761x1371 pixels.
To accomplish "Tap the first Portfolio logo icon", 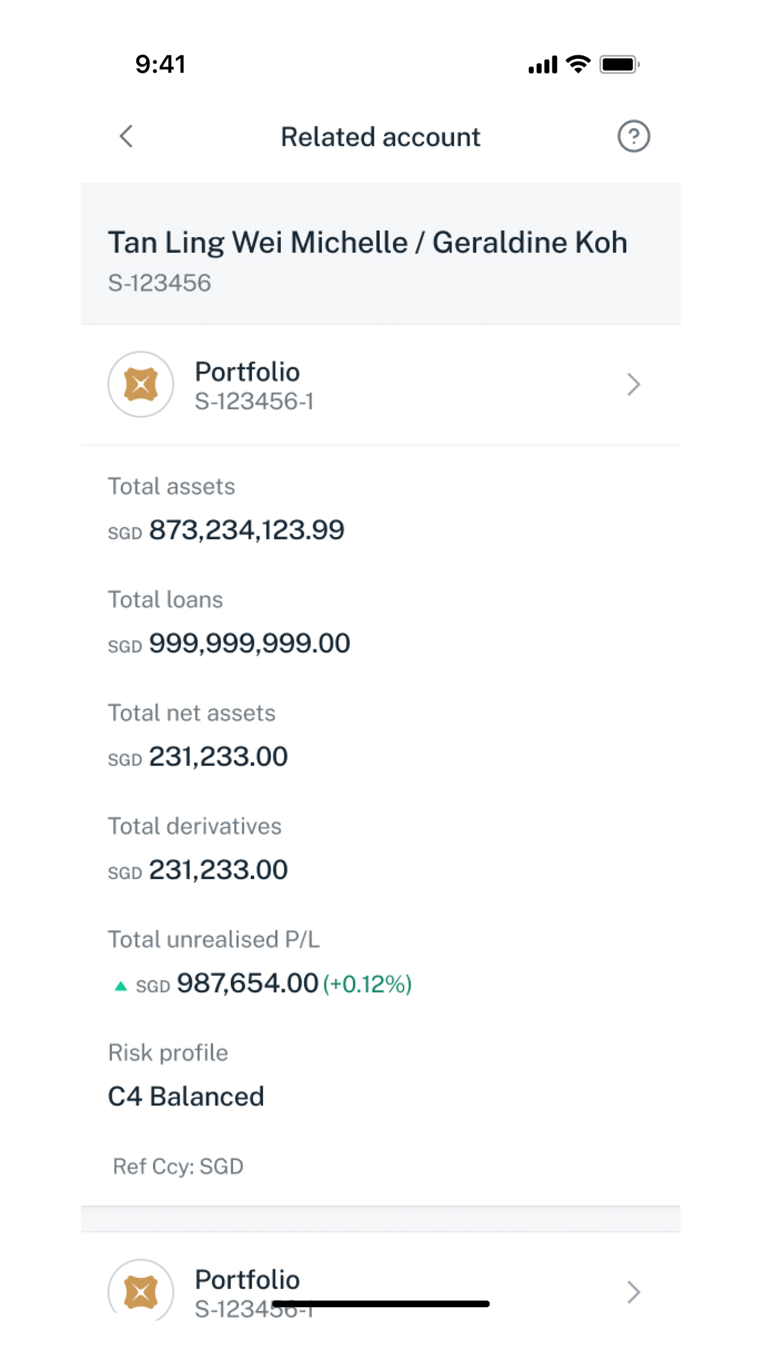I will click(141, 384).
